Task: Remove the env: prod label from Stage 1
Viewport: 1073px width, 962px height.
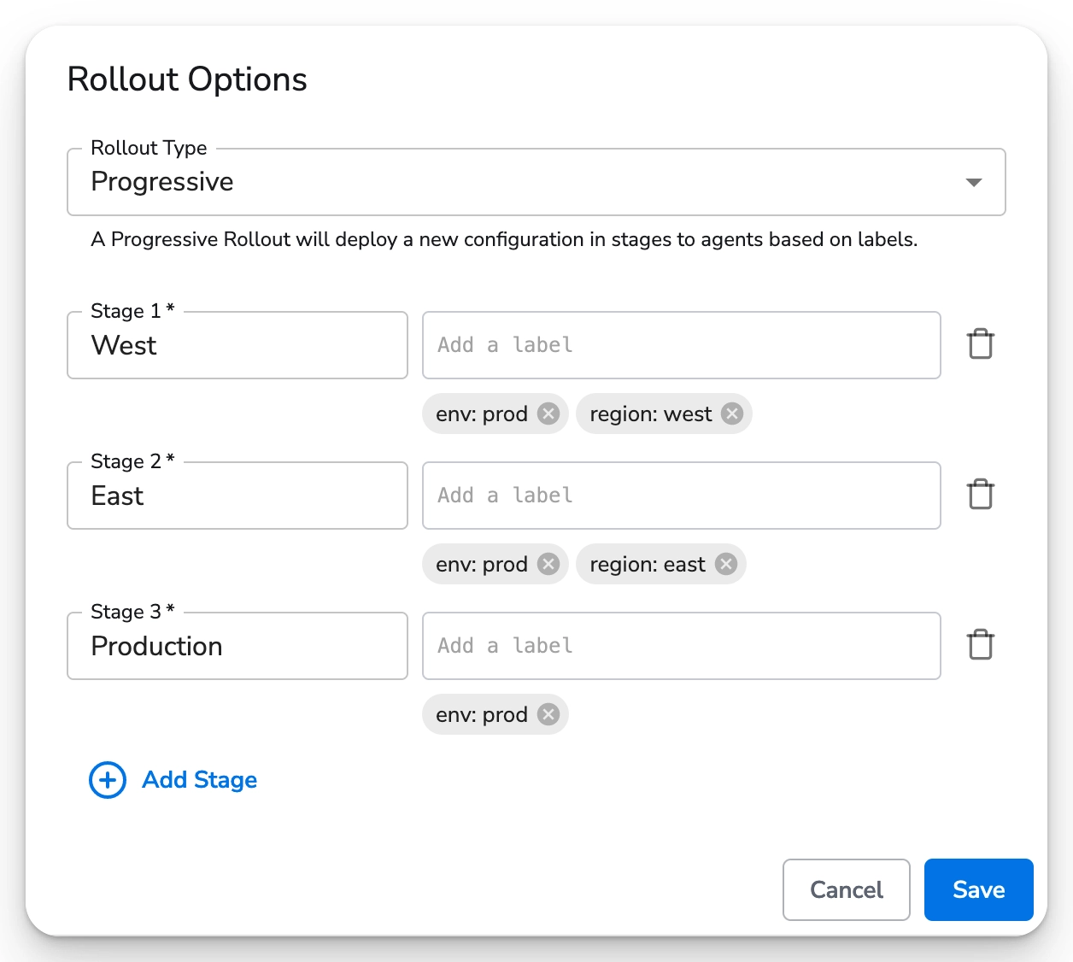Action: (548, 414)
